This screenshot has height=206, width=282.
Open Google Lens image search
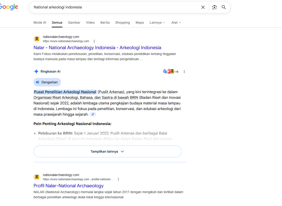215,7
